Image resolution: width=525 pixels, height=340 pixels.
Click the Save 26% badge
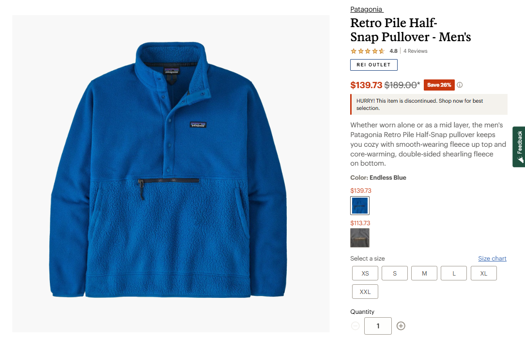[x=439, y=85]
